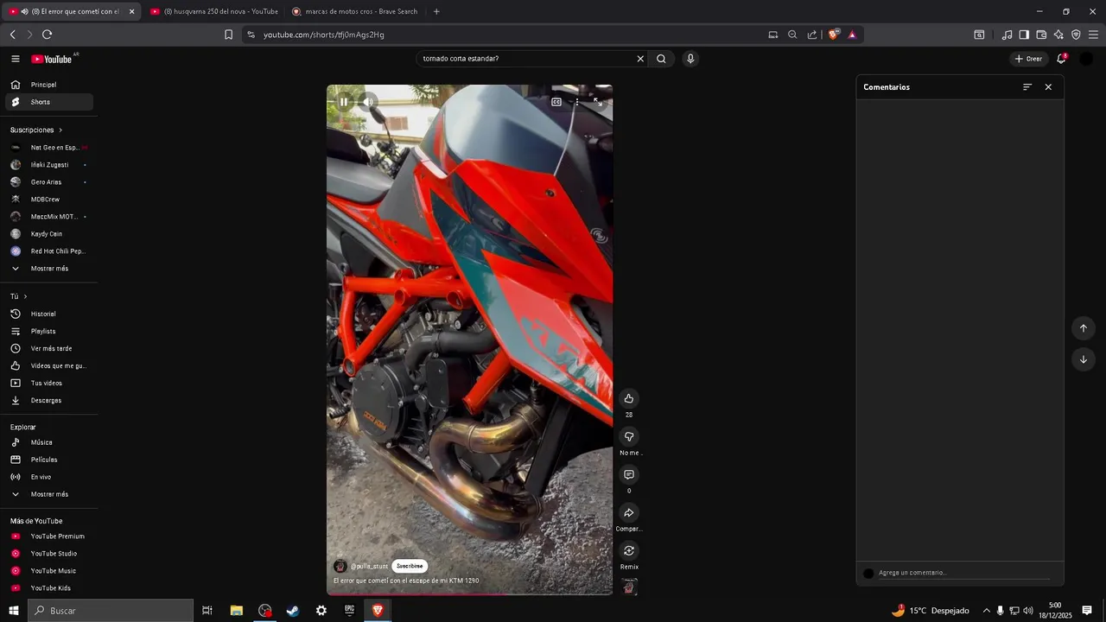Image resolution: width=1106 pixels, height=622 pixels.
Task: Mute the Short's volume
Action: click(369, 102)
